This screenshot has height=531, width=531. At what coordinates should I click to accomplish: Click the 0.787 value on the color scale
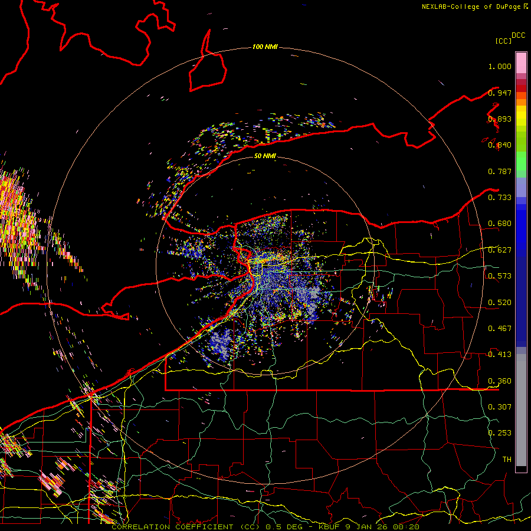(x=500, y=171)
